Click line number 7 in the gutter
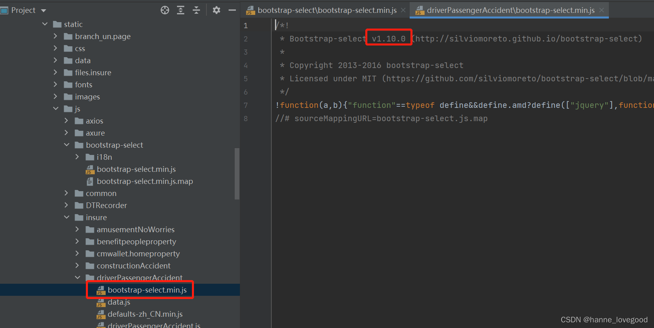654x328 pixels. pos(246,105)
